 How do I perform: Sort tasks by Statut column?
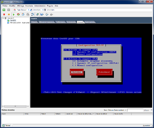47,114
